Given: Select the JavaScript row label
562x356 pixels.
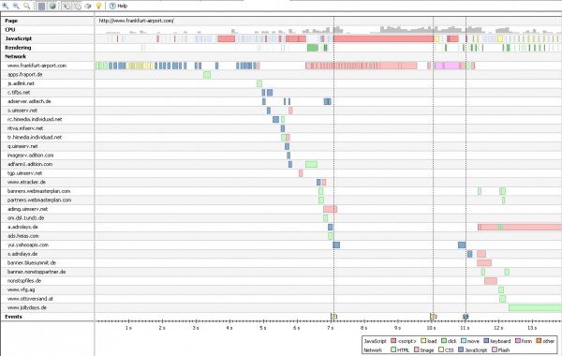Looking at the screenshot, I should [x=19, y=38].
